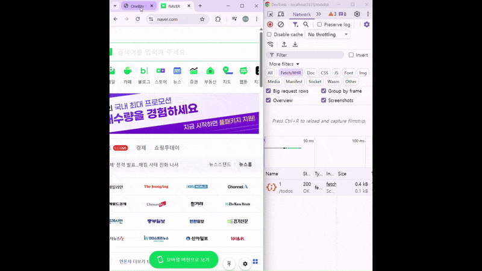Filter requests by Socket type
The height and width of the screenshot is (271, 482).
point(315,81)
